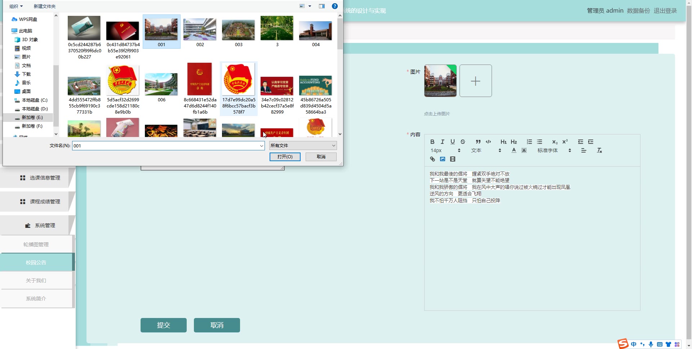Image resolution: width=692 pixels, height=349 pixels.
Task: Open the 组织 menu in file dialog
Action: (16, 6)
